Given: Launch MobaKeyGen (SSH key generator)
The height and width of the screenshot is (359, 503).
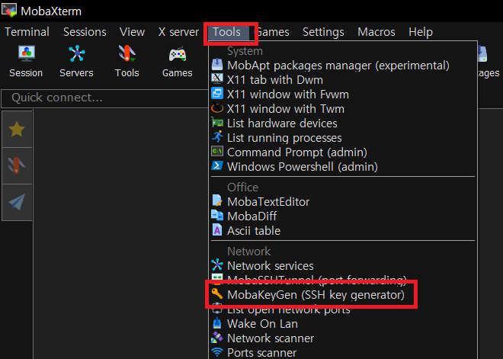Looking at the screenshot, I should tap(316, 295).
